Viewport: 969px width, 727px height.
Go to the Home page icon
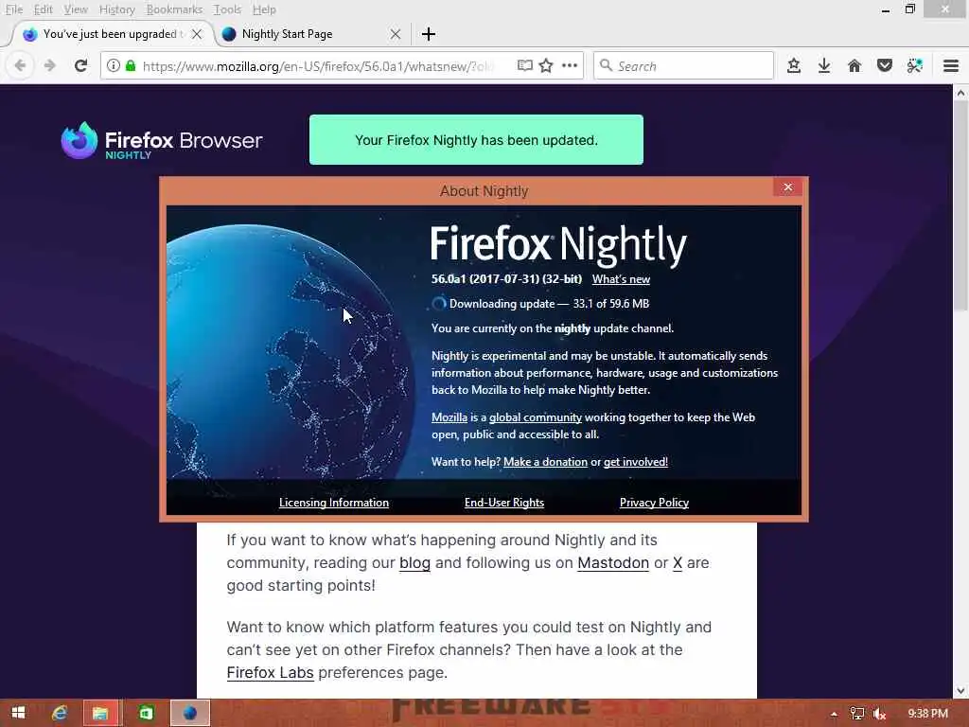(854, 65)
